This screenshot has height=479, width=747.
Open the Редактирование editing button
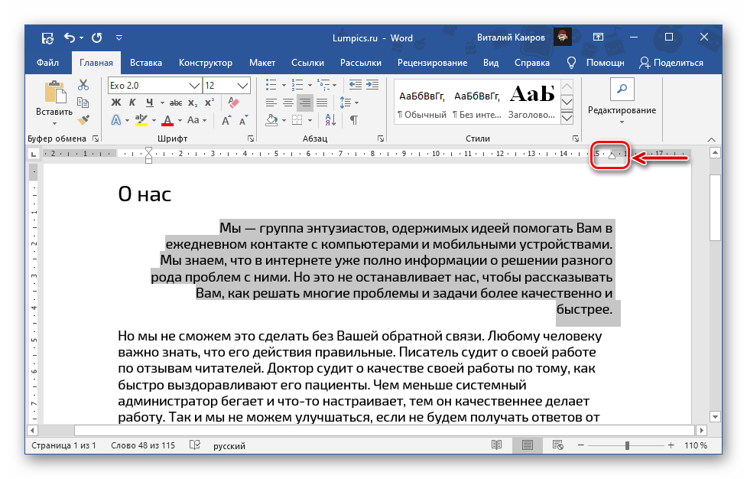pyautogui.click(x=621, y=101)
